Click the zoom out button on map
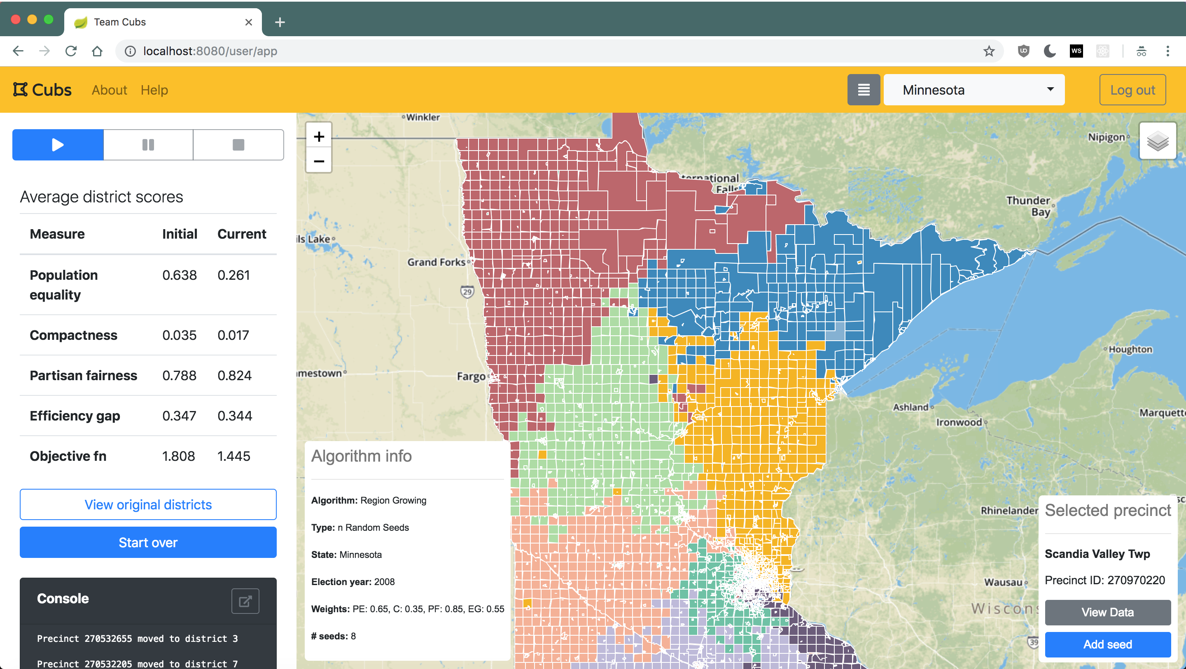1186x669 pixels. click(319, 161)
